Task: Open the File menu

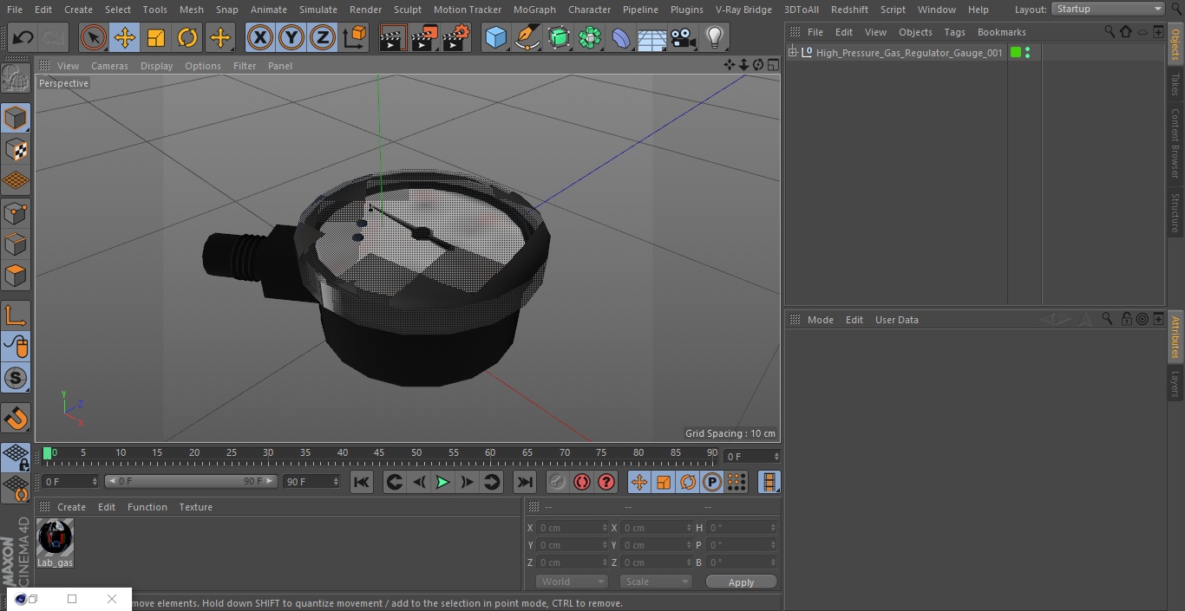Action: click(15, 10)
